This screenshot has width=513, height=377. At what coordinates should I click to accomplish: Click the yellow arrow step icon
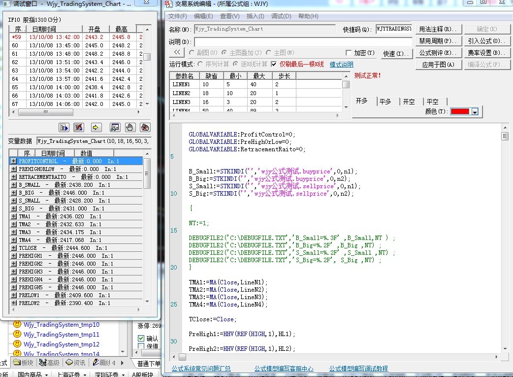pyautogui.click(x=96, y=128)
